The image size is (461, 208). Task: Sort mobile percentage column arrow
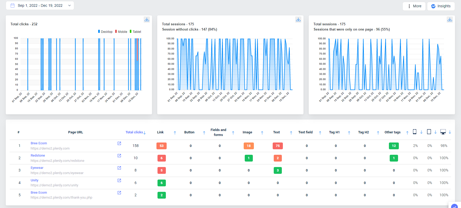(x=421, y=132)
